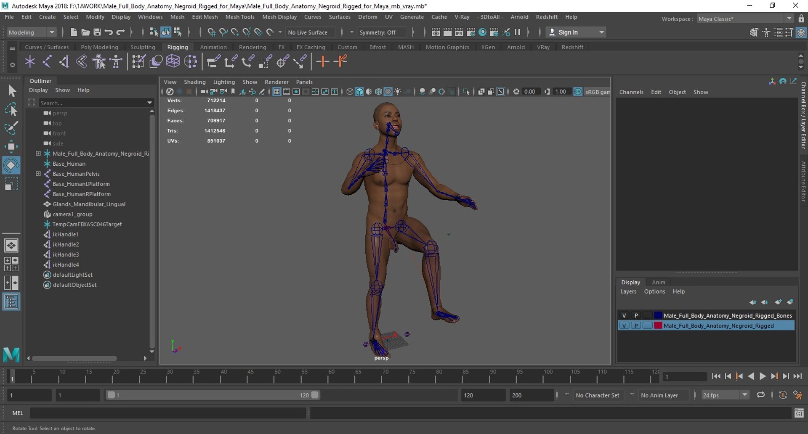The image size is (808, 434).
Task: Click the Render current frame icon
Action: 448,32
